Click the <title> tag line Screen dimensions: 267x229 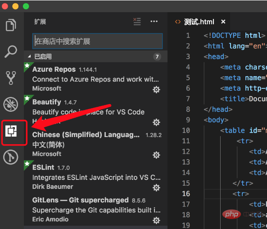[244, 99]
